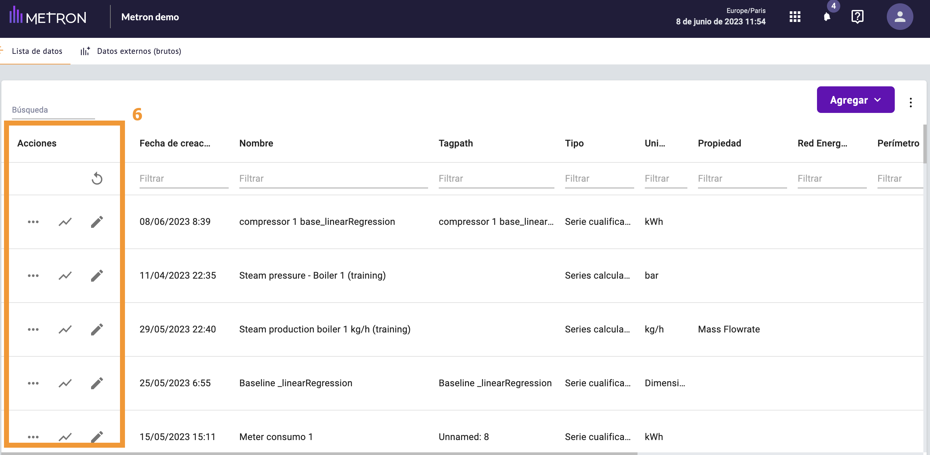Select the 'Unnamed: 8' tagpath cell
930x455 pixels.
pos(464,437)
